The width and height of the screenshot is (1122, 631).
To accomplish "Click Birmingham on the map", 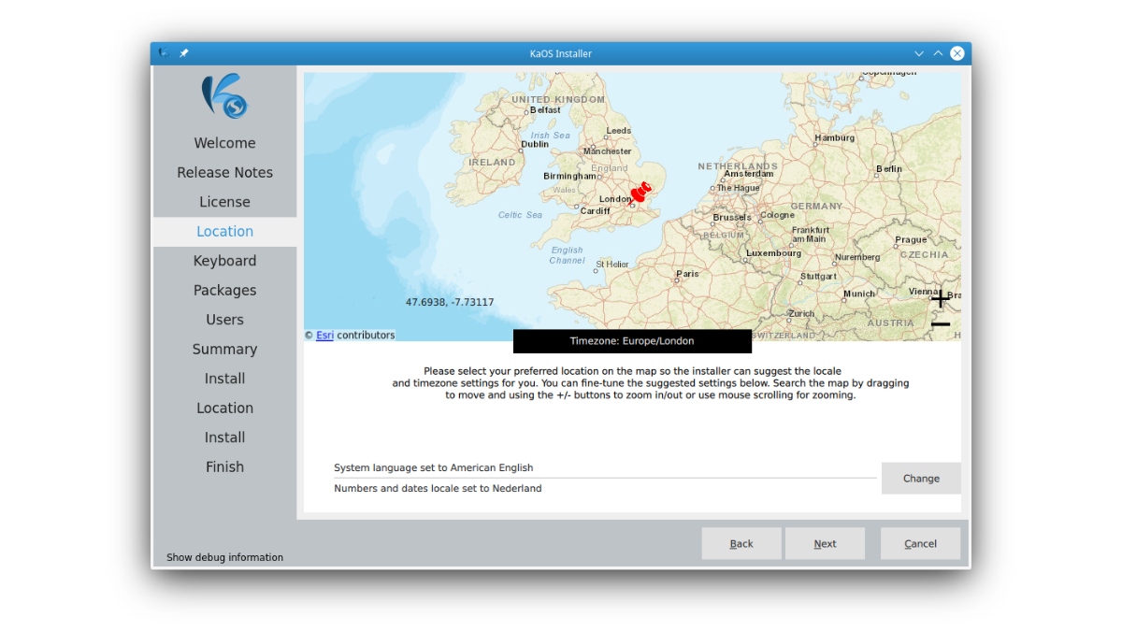I will (569, 176).
